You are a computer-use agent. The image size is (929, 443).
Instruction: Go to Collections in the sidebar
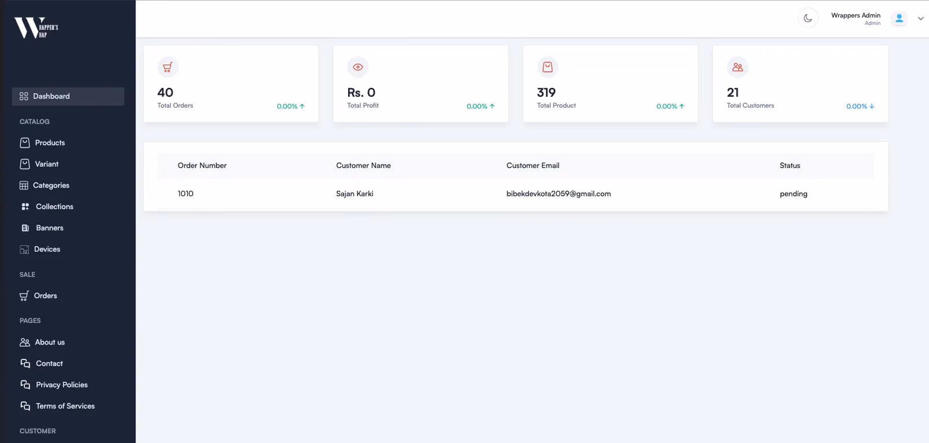click(54, 207)
